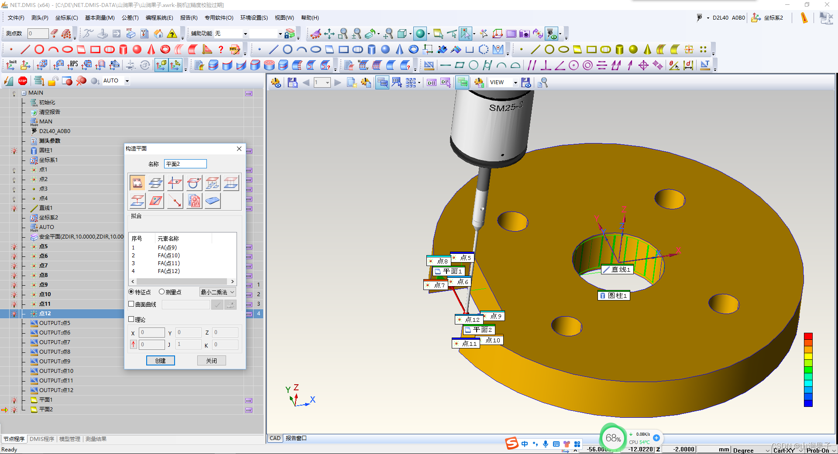The height and width of the screenshot is (454, 838).
Task: Open the probe D2L40 A0B0 dropdown arrow
Action: click(708, 18)
